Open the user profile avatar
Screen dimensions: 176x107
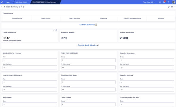tap(173, 2)
